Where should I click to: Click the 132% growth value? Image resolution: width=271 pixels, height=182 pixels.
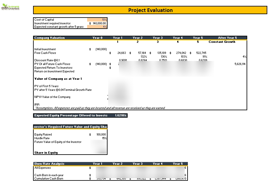point(144,56)
